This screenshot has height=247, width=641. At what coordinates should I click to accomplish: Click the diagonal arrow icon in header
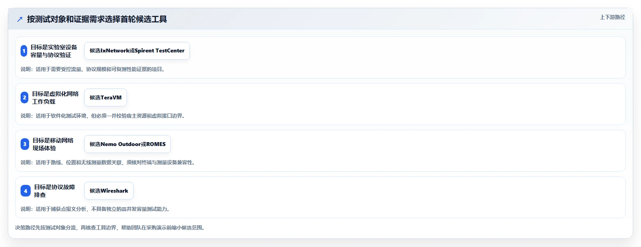pos(20,19)
